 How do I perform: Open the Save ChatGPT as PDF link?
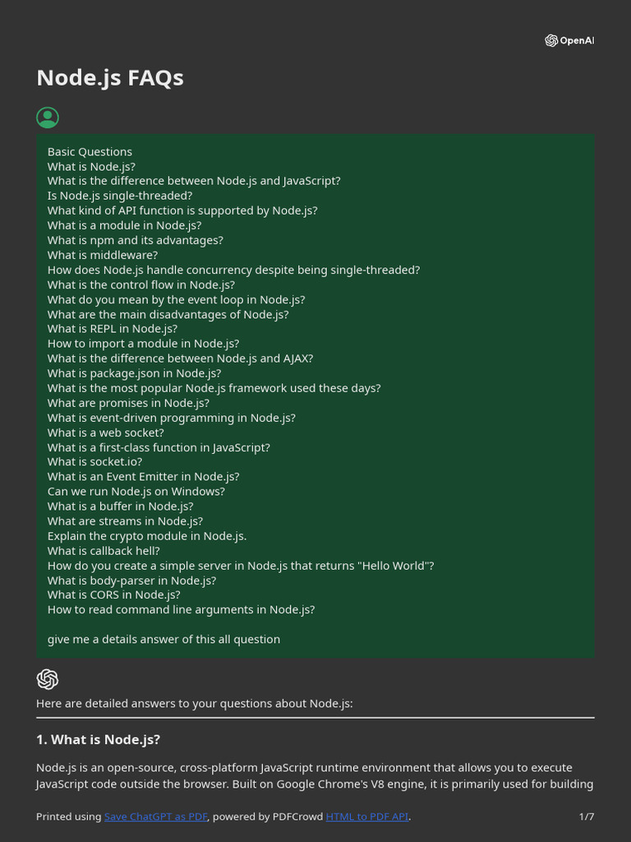(156, 817)
